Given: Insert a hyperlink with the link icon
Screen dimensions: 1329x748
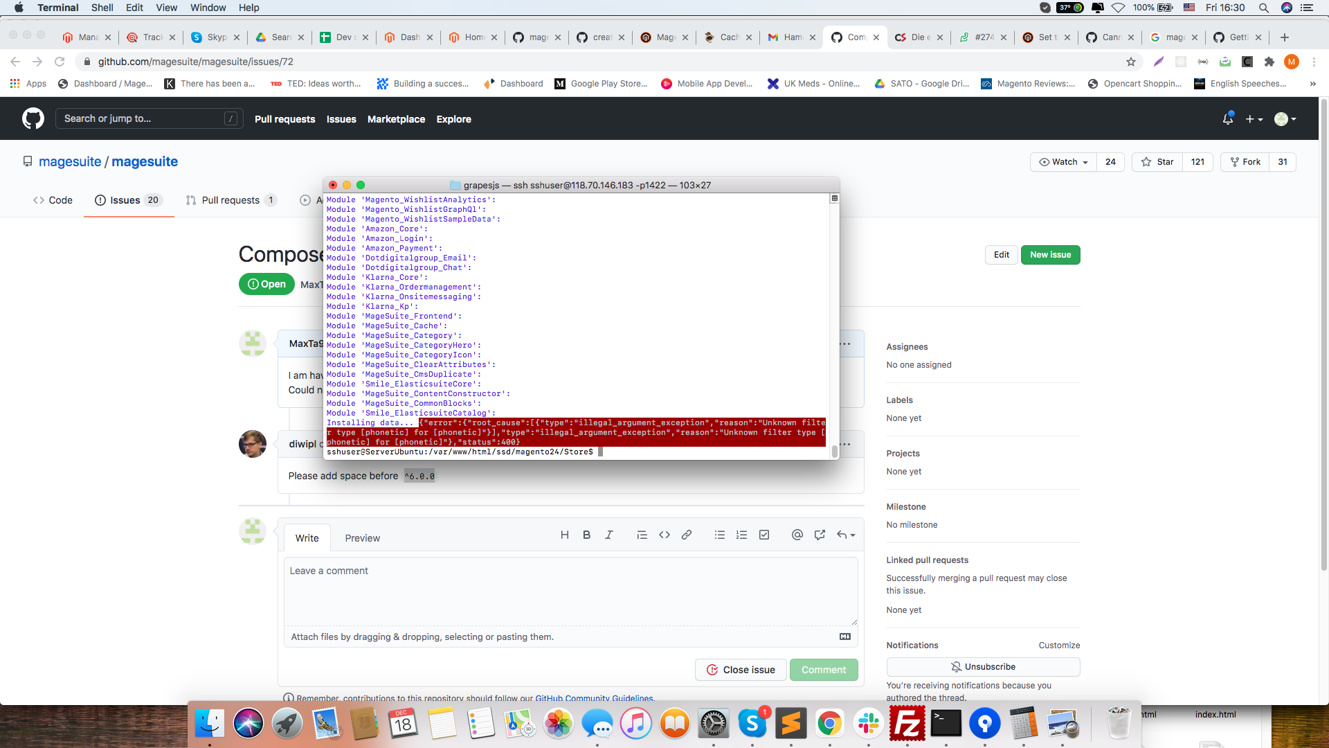Looking at the screenshot, I should pyautogui.click(x=687, y=535).
